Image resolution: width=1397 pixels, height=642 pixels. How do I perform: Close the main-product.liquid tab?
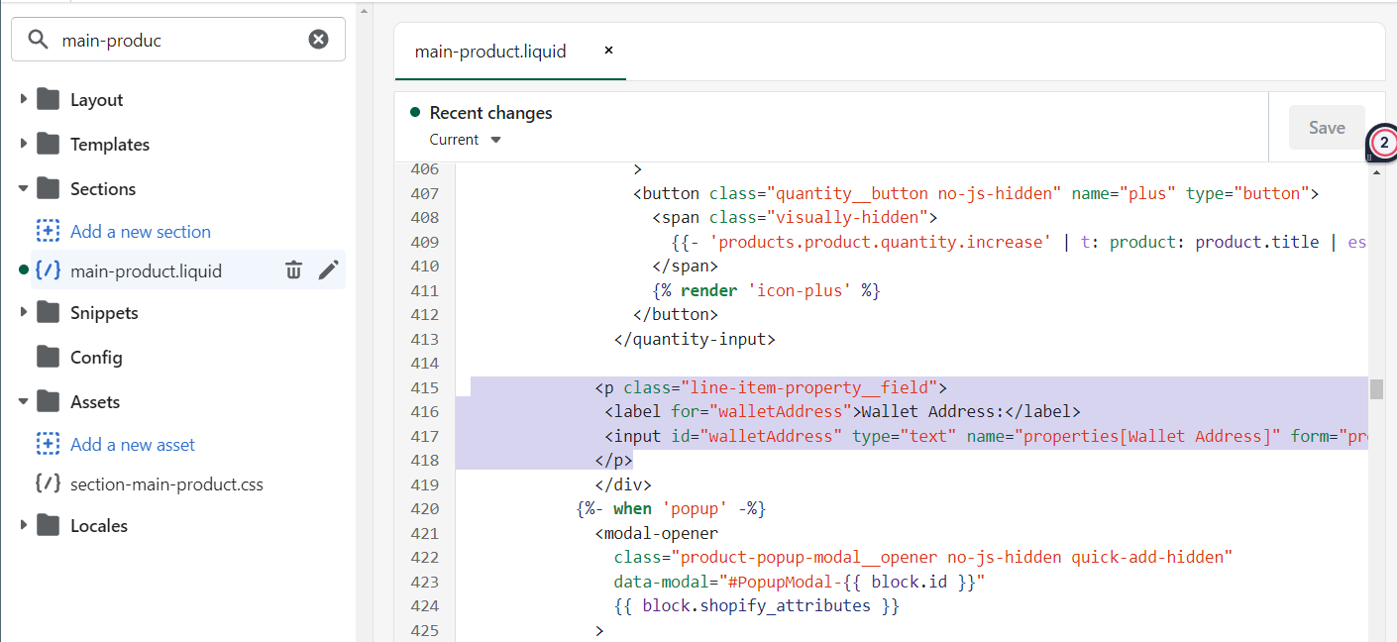[608, 50]
